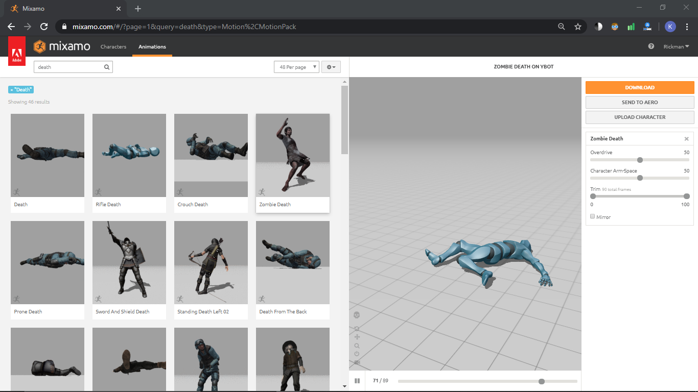Select the pan camera arrows icon
This screenshot has width=698, height=392.
(357, 337)
